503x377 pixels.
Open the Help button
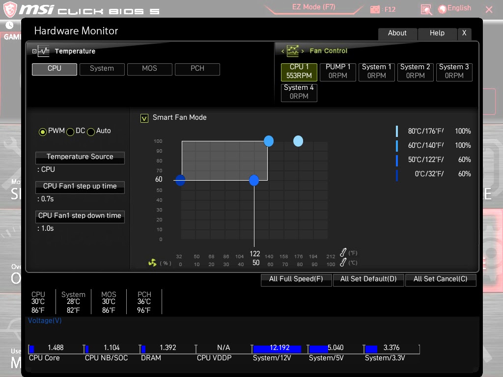(x=437, y=34)
